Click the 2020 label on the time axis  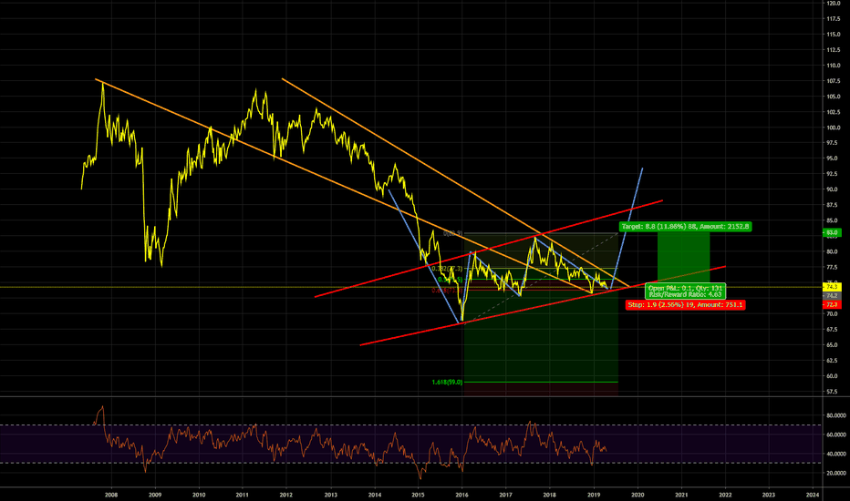637,495
